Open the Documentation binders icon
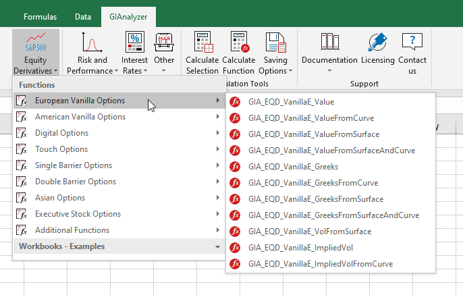463x295 pixels. click(x=329, y=41)
